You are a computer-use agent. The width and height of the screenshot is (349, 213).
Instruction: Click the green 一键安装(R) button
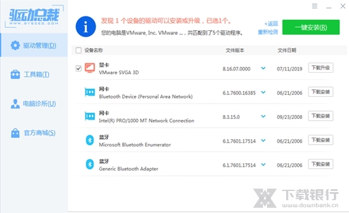[x=311, y=27]
